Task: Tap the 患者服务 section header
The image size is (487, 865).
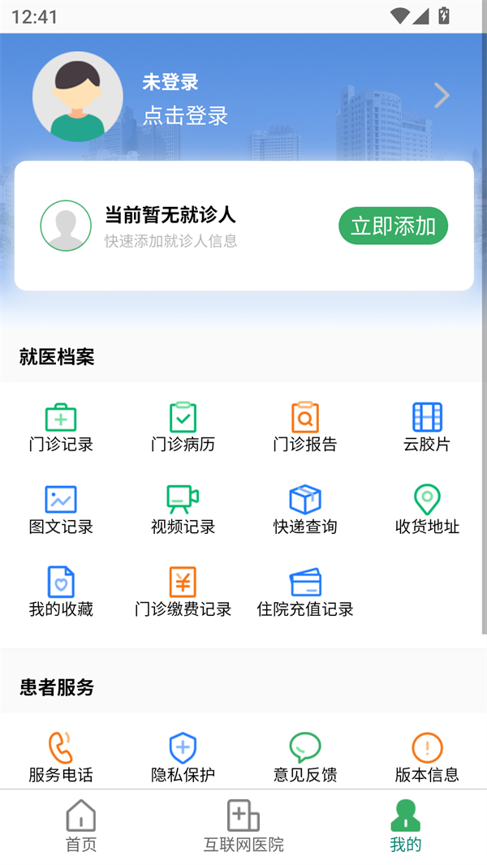Action: pyautogui.click(x=57, y=687)
